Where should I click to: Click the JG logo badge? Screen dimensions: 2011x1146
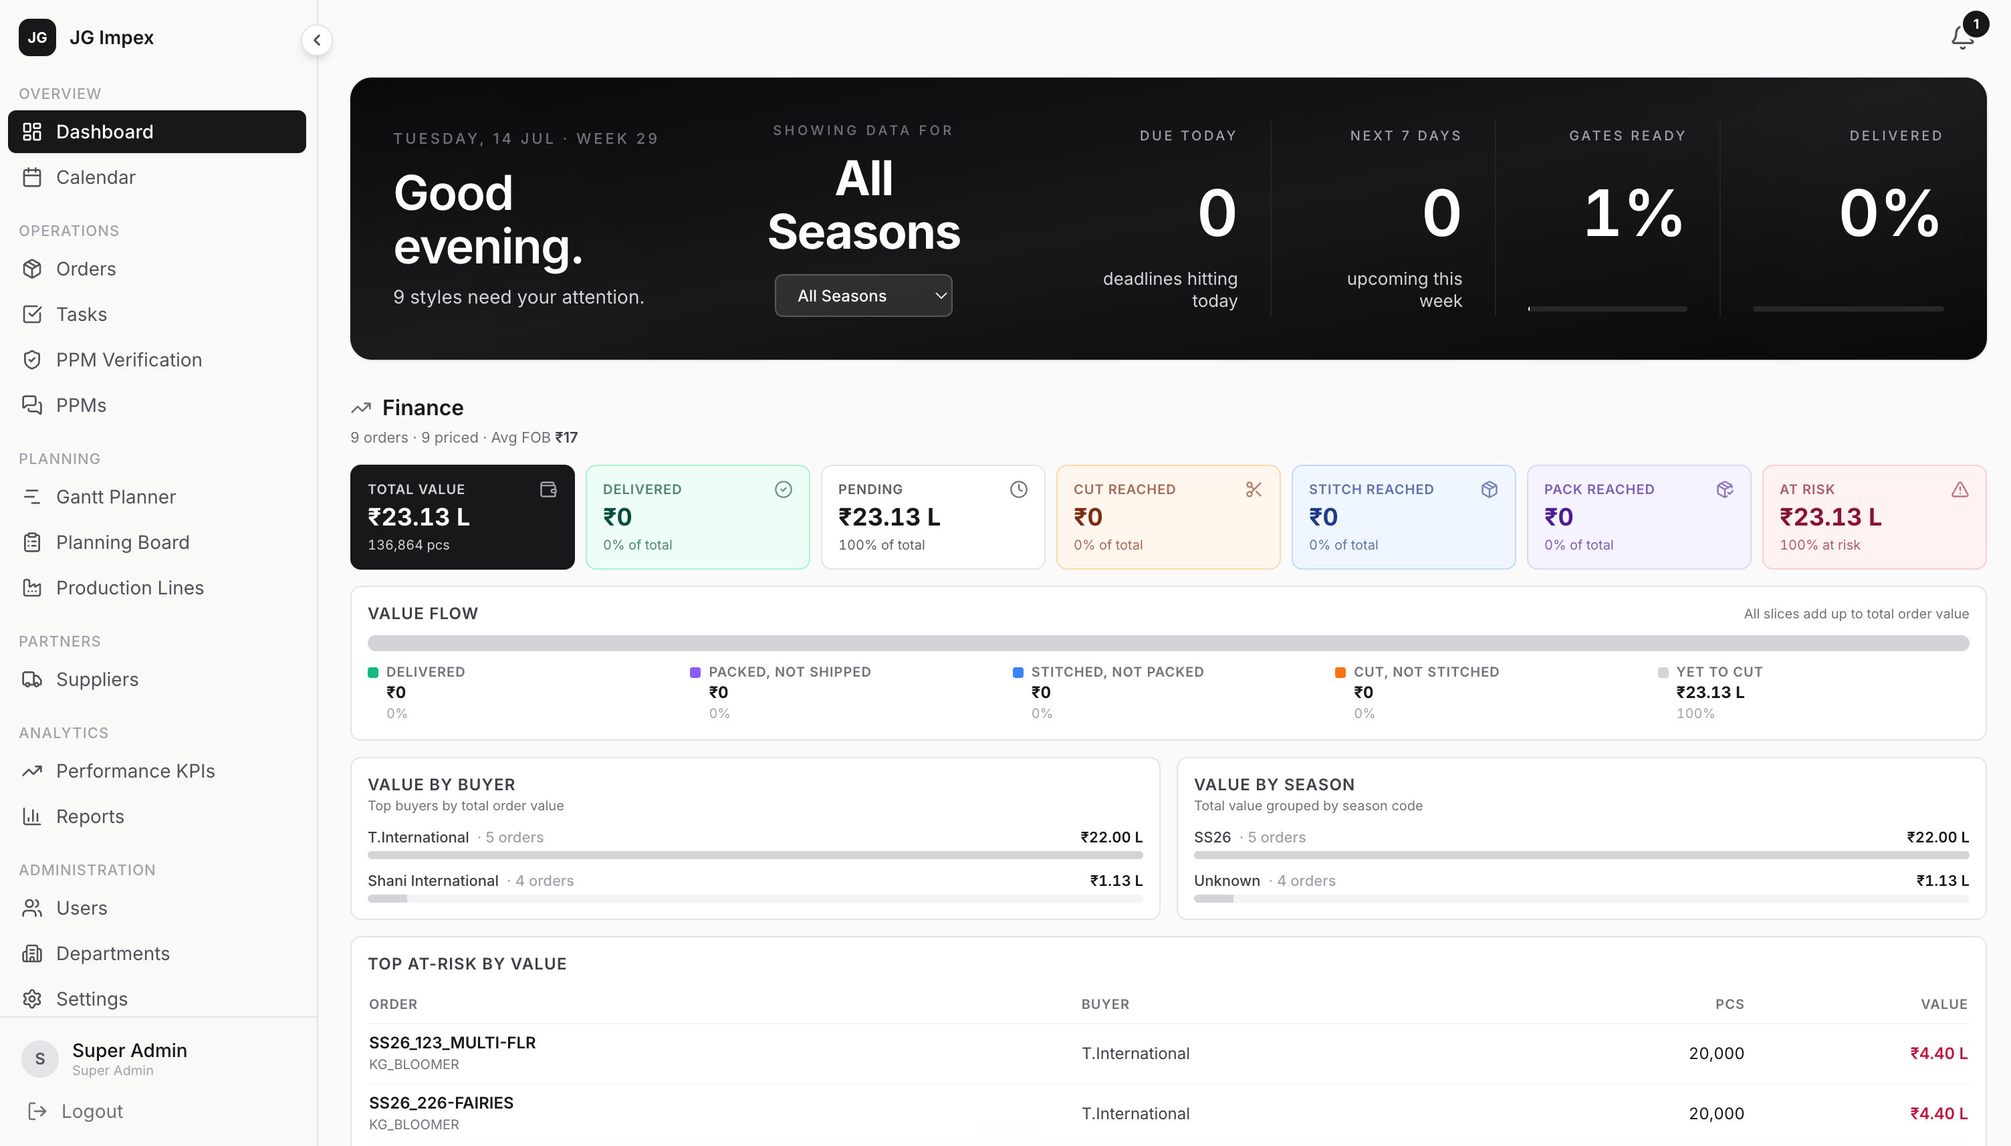point(37,37)
